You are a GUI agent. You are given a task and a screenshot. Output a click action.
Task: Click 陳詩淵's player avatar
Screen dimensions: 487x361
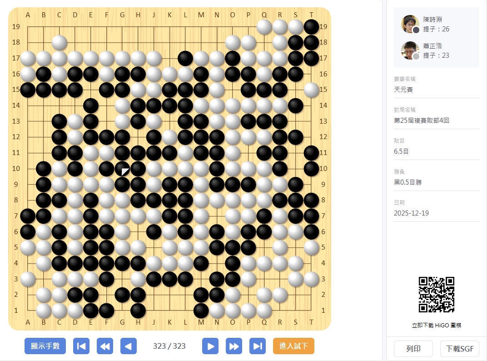pos(410,24)
